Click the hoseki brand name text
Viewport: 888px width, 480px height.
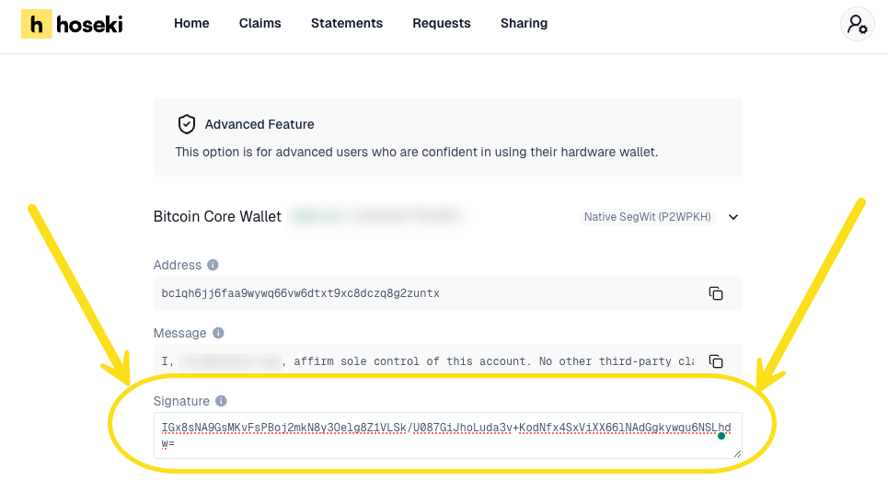click(89, 25)
